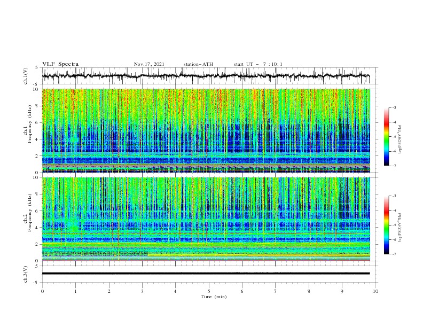Click the upper colorbar 'log(PSD)(V²/Hz)' label
This screenshot has width=423, height=327.
point(400,139)
